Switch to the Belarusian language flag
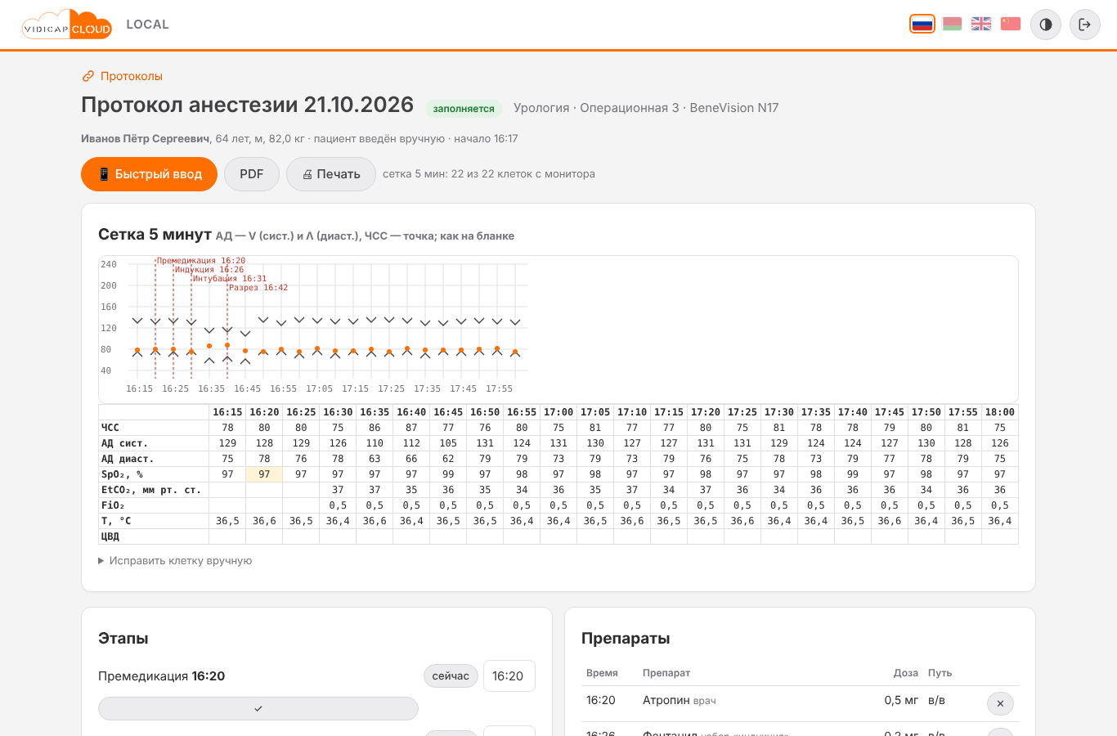Viewport: 1117px width, 736px height. click(952, 24)
